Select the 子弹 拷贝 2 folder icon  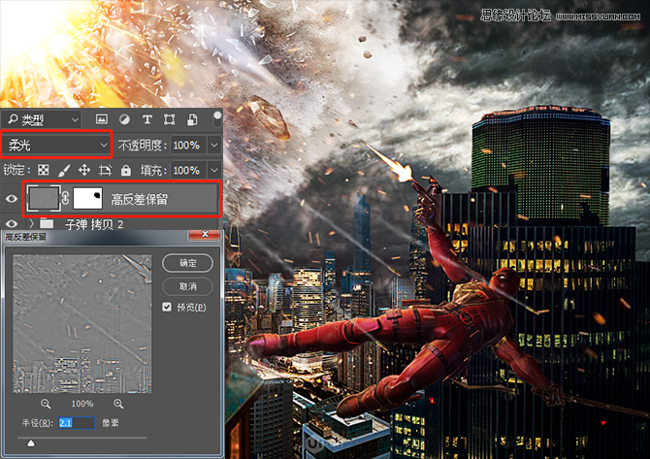click(x=47, y=224)
